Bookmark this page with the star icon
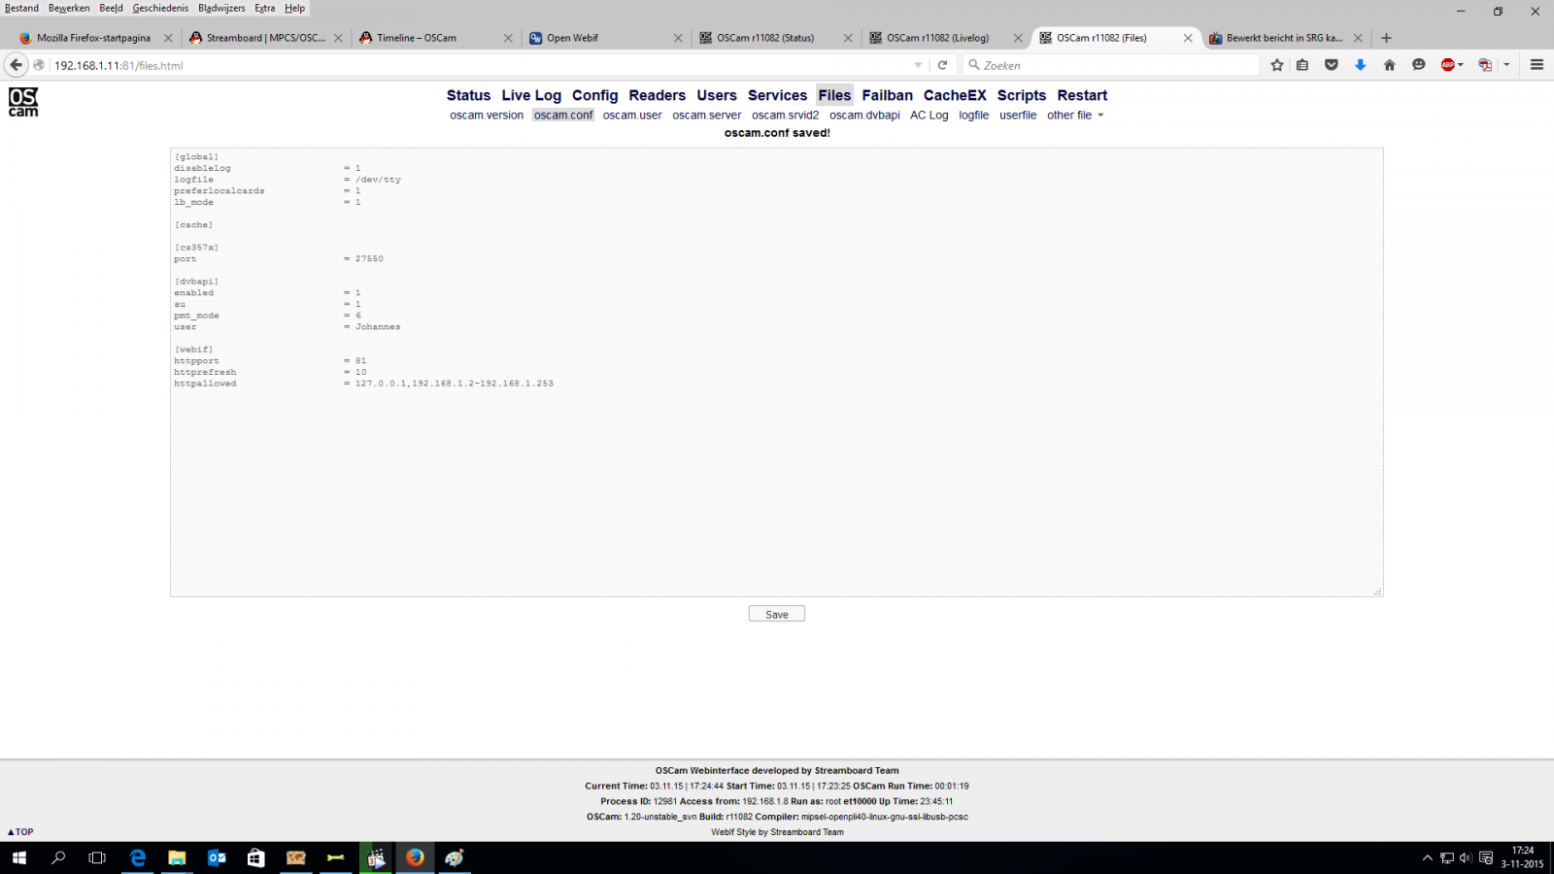Image resolution: width=1554 pixels, height=874 pixels. [x=1277, y=65]
